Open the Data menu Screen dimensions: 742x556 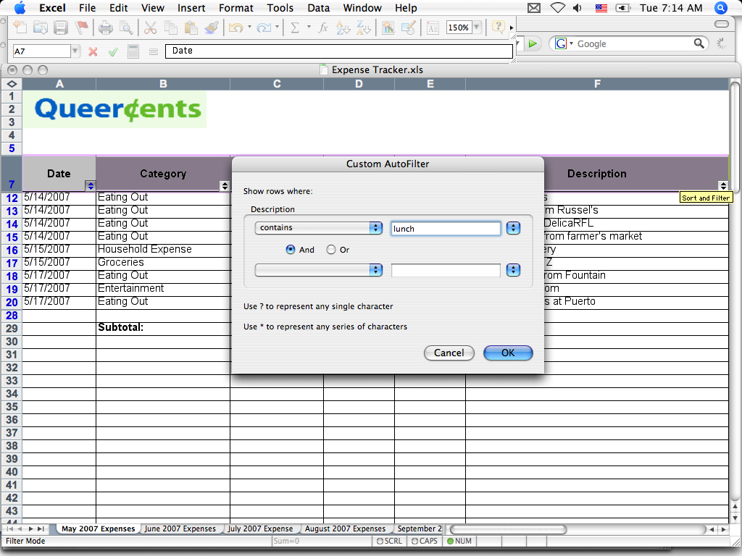pyautogui.click(x=318, y=8)
